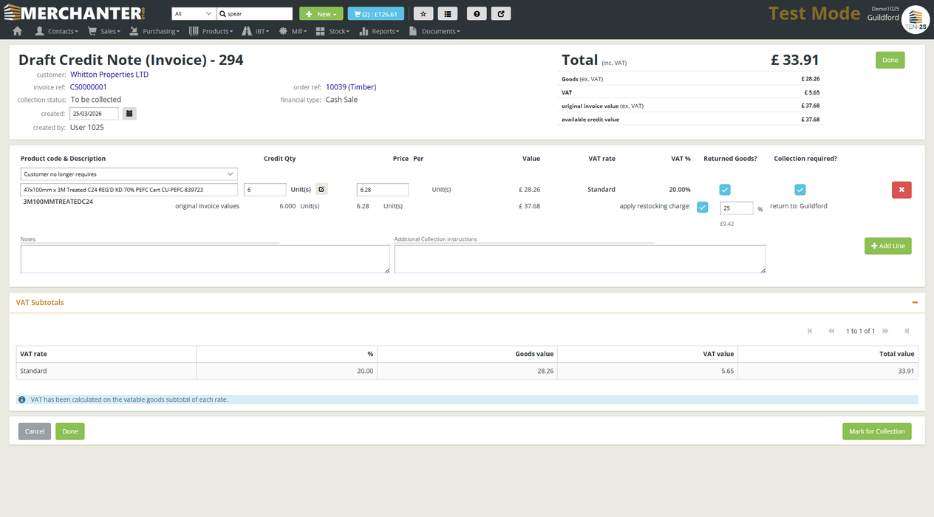
Task: Open the IBT menu
Action: (x=256, y=31)
